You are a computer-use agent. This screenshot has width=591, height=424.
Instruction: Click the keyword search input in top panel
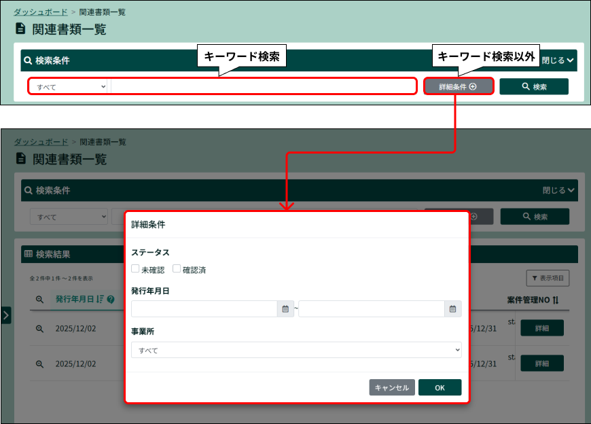tap(263, 87)
